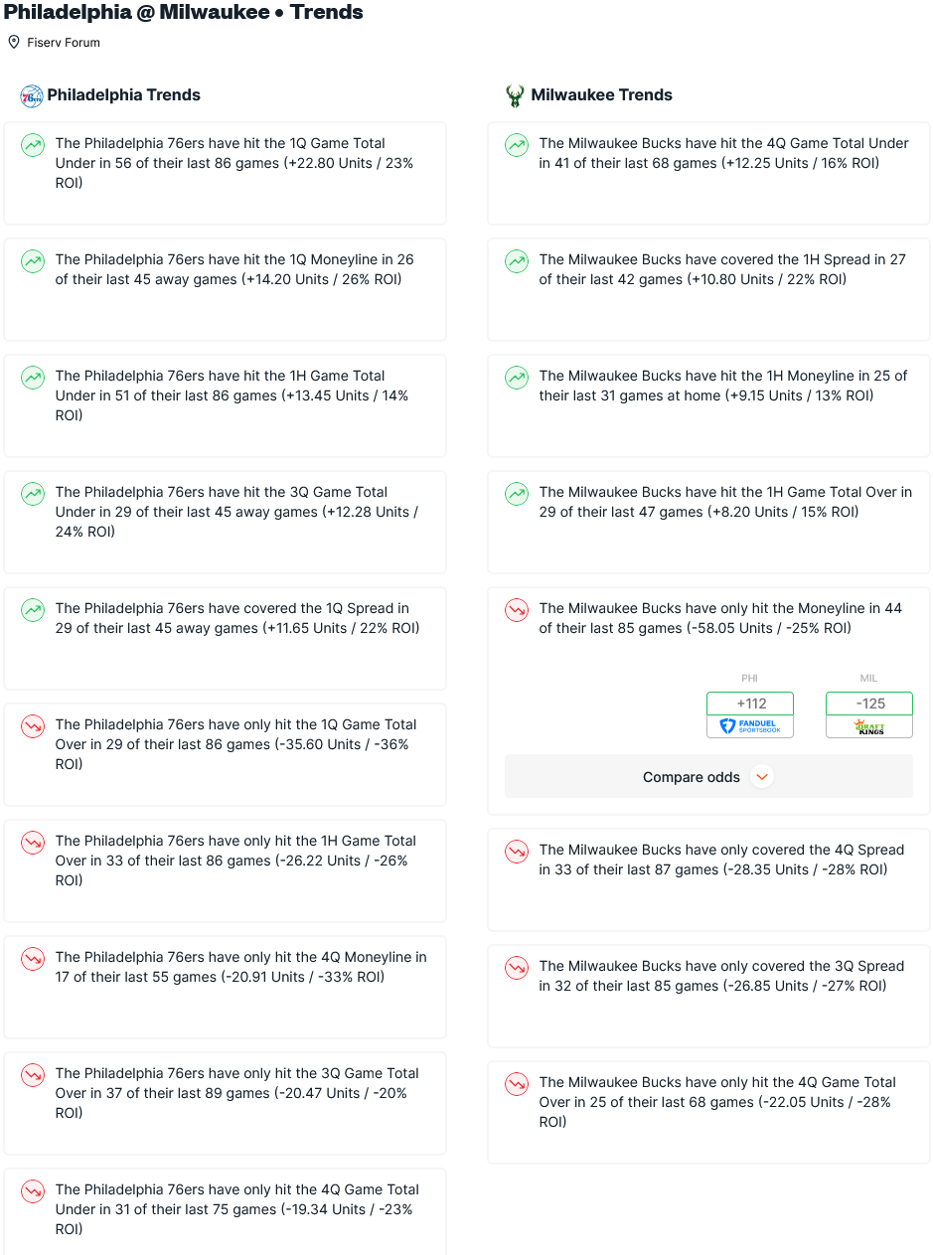Image resolution: width=933 pixels, height=1255 pixels.
Task: Click the FanDuel Sportsbook logo
Action: coord(750,726)
